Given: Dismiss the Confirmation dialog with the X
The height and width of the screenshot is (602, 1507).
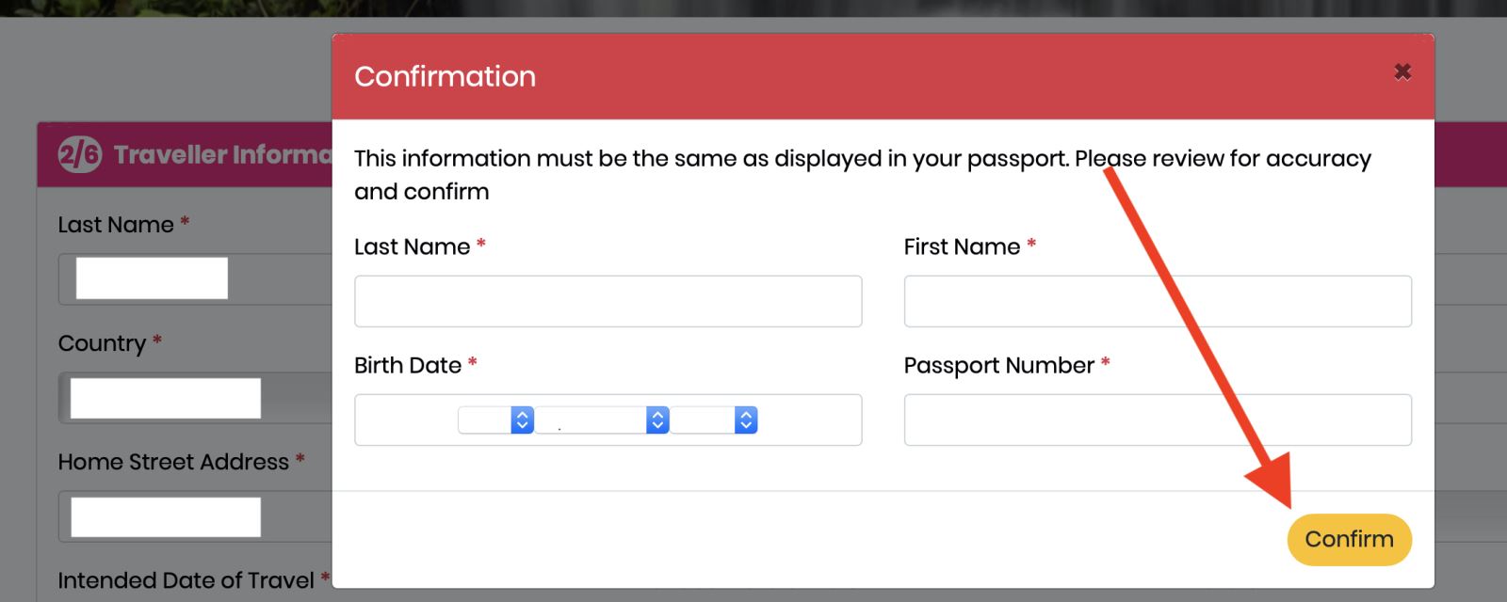Looking at the screenshot, I should (x=1402, y=71).
